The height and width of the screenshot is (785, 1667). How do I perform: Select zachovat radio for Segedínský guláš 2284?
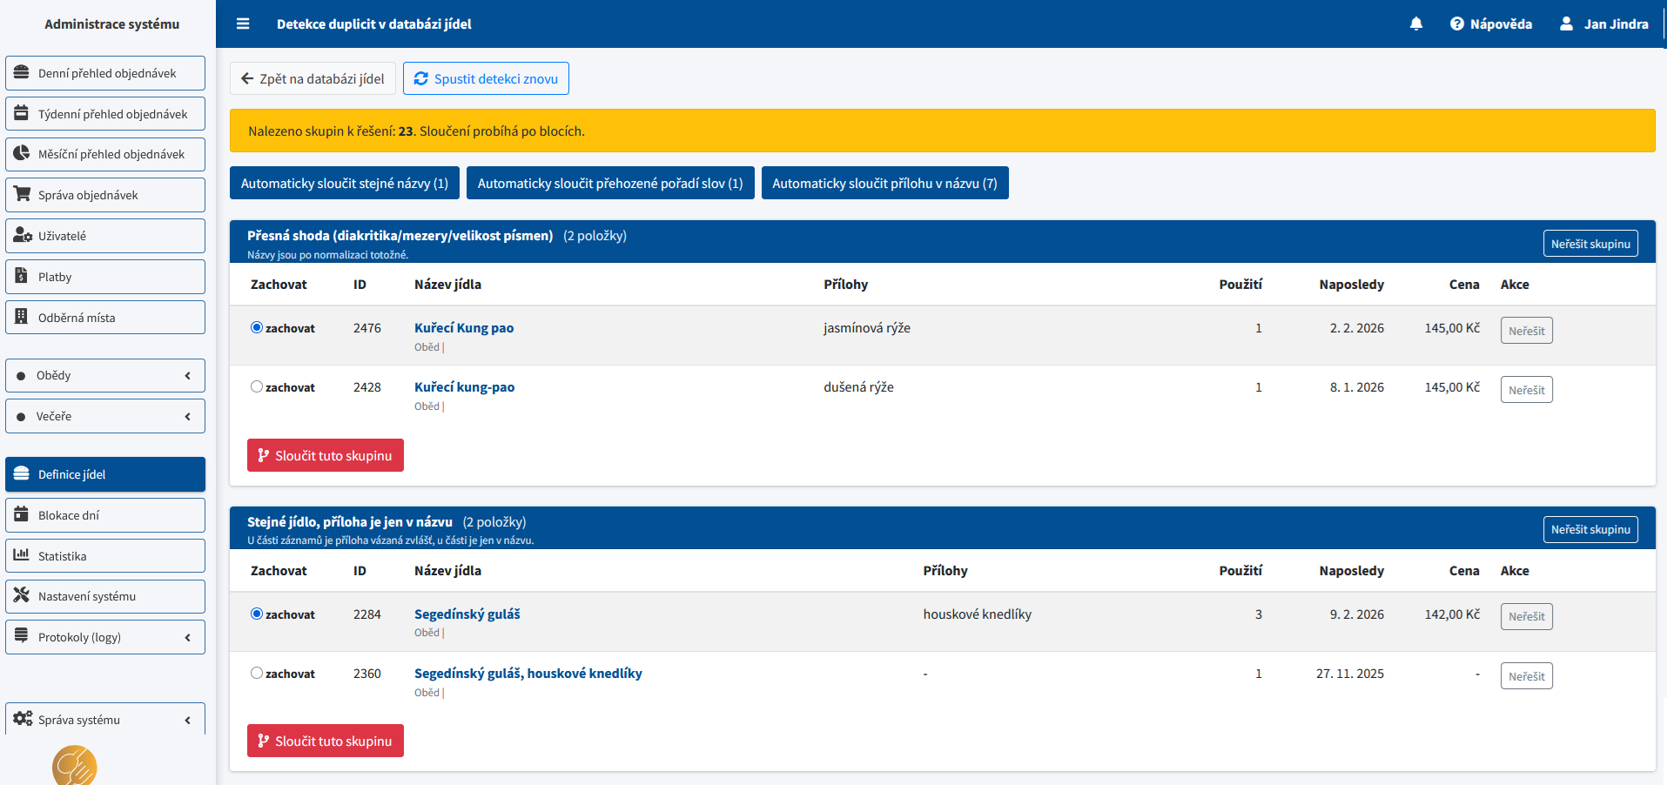coord(257,614)
